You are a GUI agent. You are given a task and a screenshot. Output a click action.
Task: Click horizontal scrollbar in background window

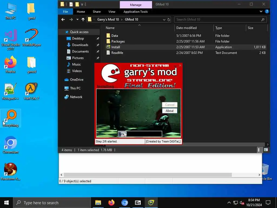148,175
